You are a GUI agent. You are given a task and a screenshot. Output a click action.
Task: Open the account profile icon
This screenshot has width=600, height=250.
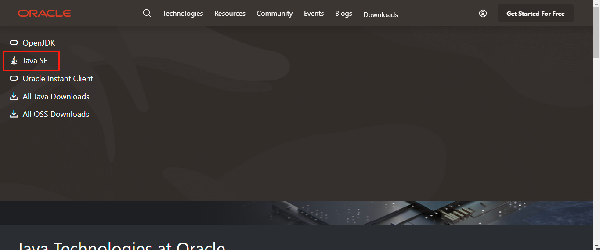(x=483, y=13)
